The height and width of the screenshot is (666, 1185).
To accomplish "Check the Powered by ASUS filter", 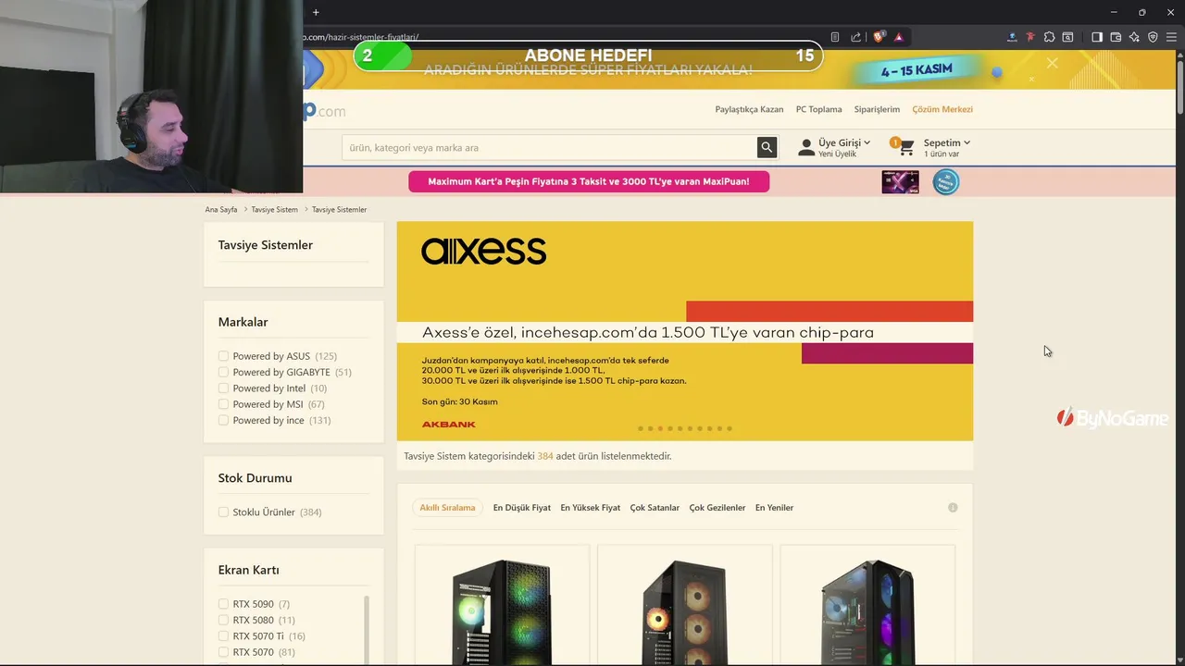I will click(x=223, y=356).
